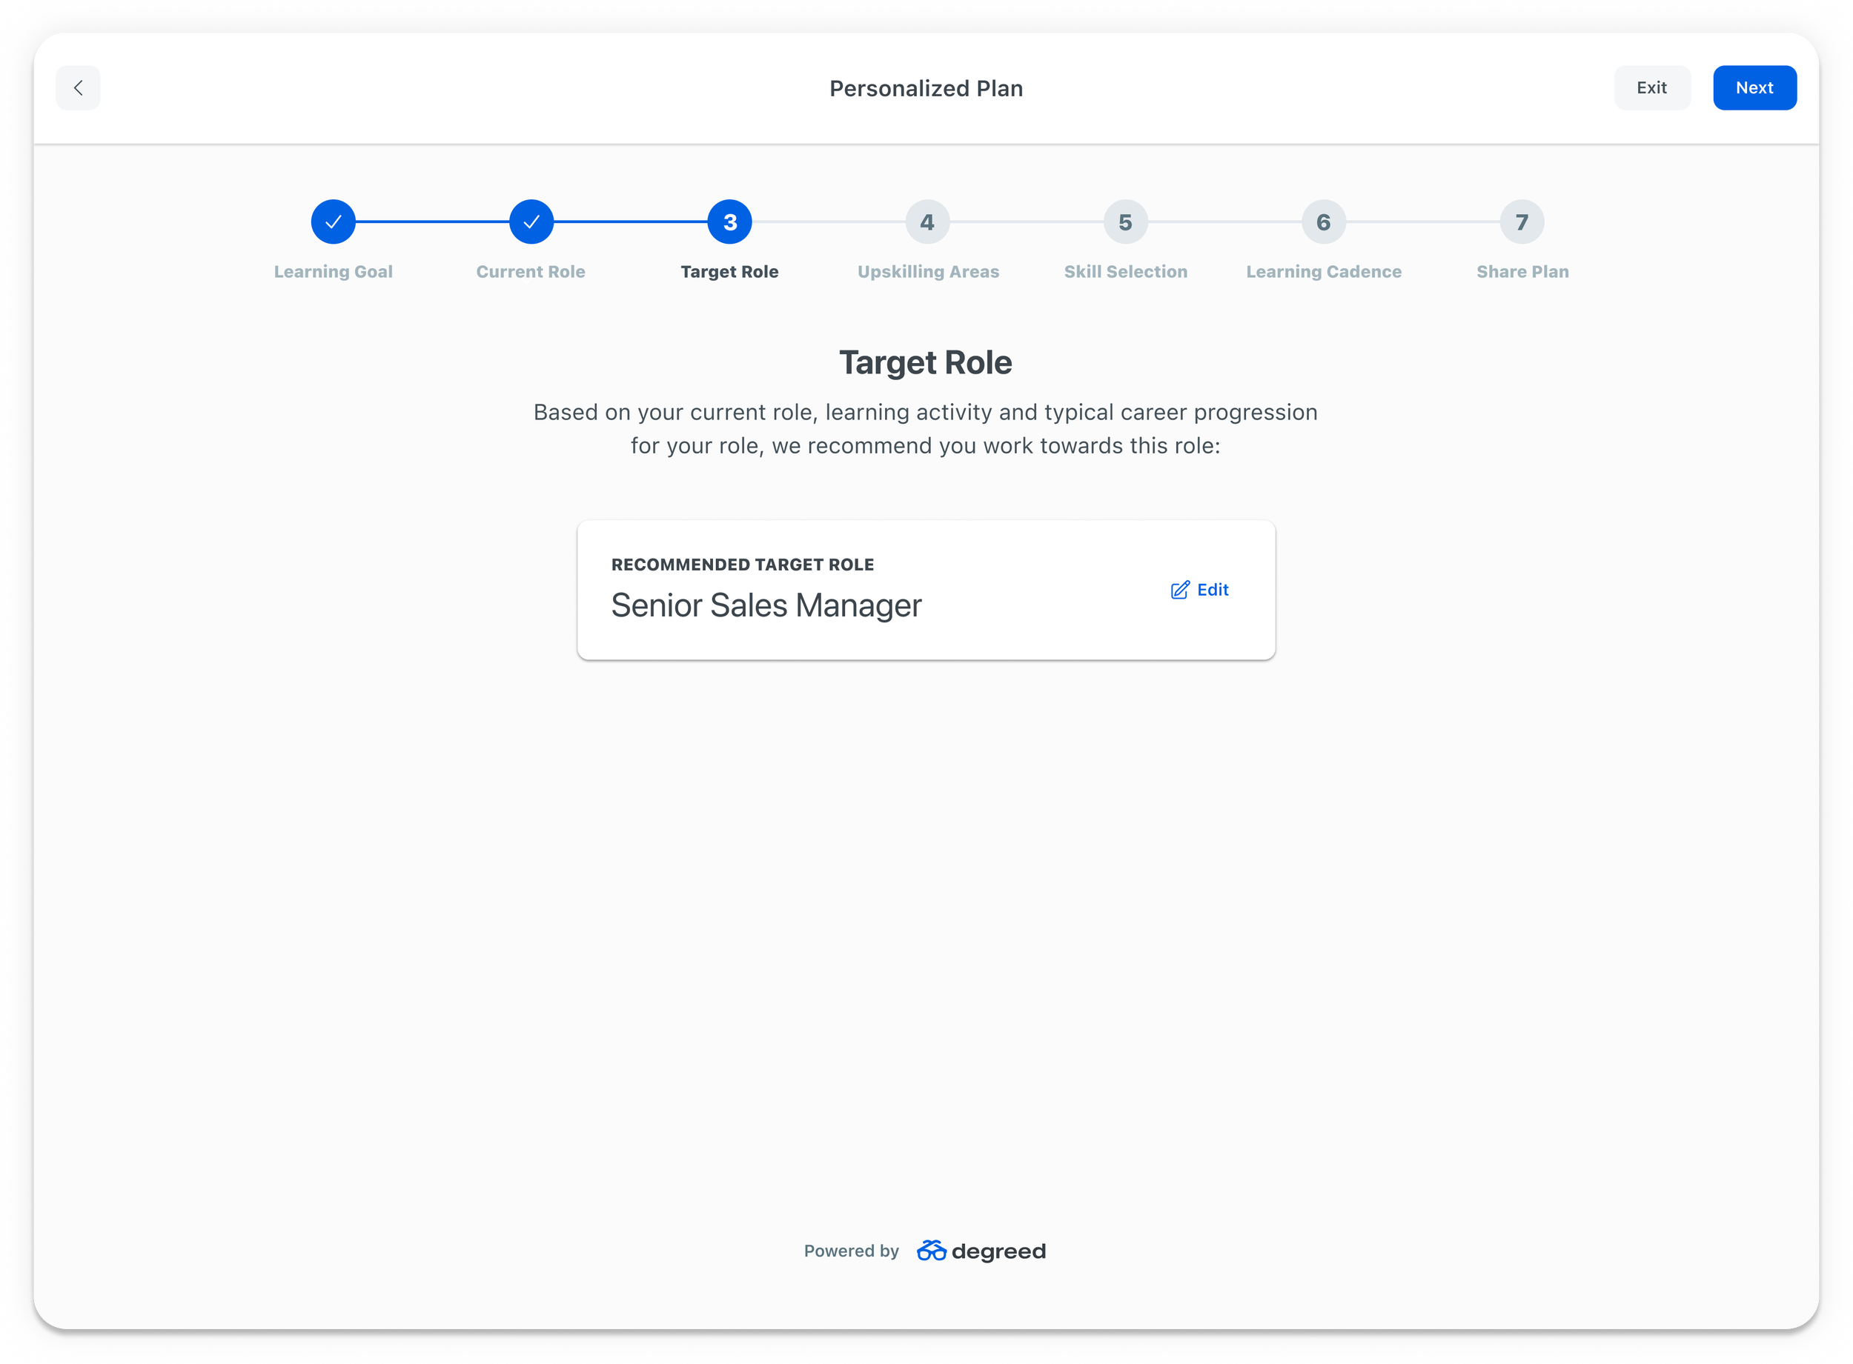Select the Learning Cadence step label
This screenshot has height=1364, width=1853.
pos(1324,272)
